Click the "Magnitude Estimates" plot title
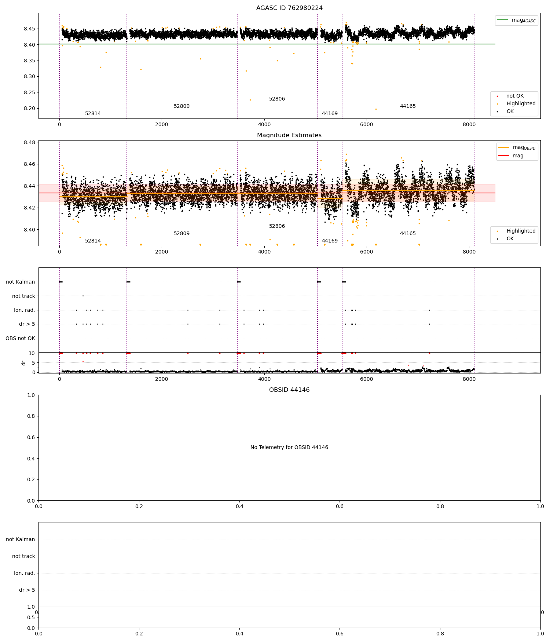This screenshot has height=642, width=550. tap(289, 135)
